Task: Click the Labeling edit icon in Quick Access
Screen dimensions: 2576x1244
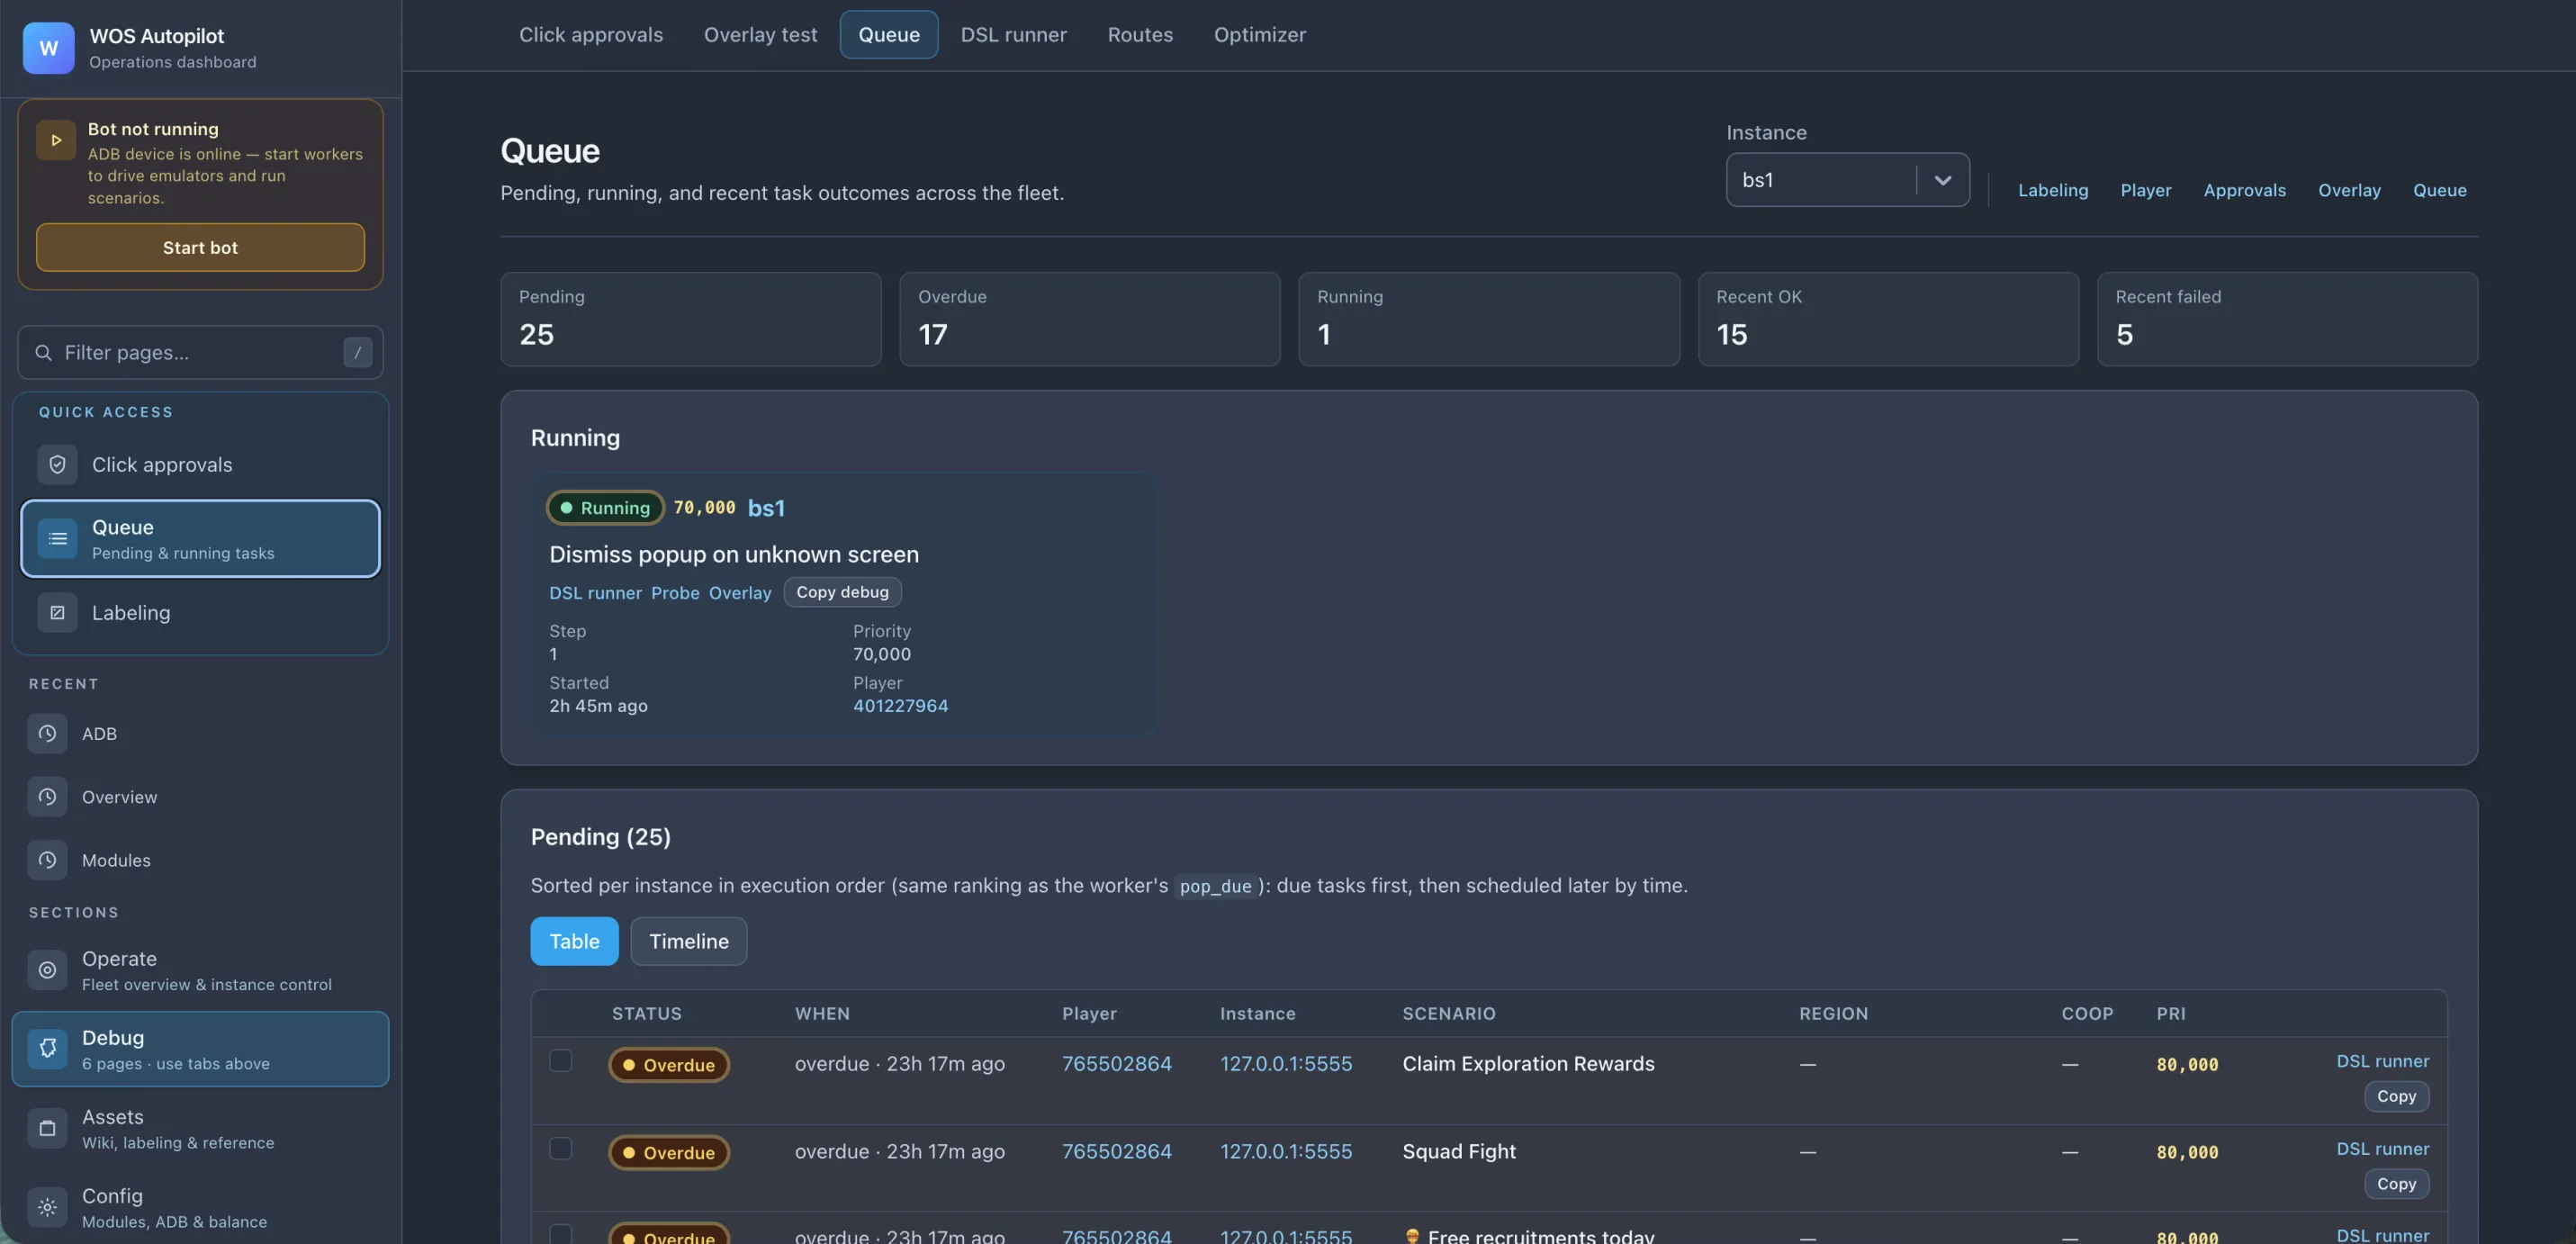Action: (x=57, y=613)
